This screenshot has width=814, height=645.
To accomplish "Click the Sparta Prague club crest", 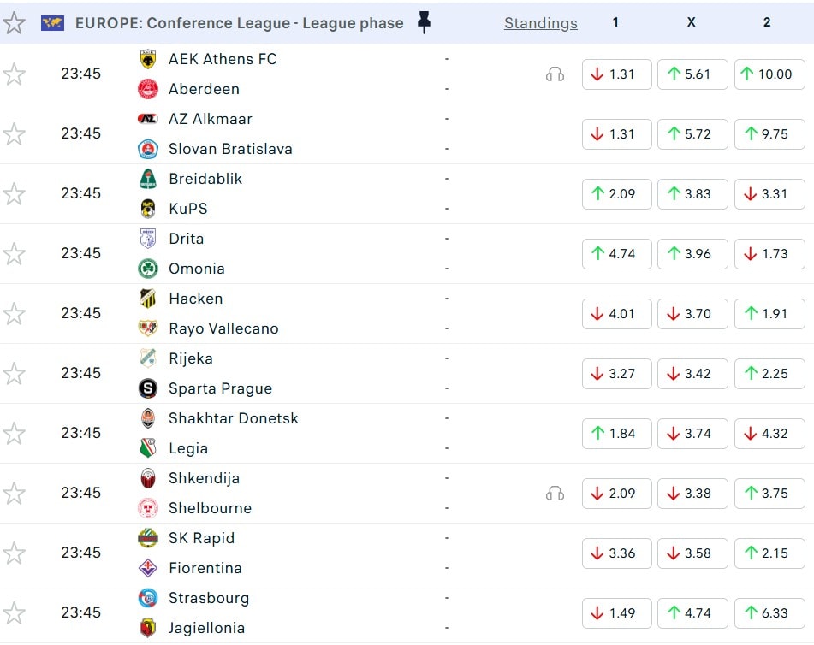I will 148,388.
